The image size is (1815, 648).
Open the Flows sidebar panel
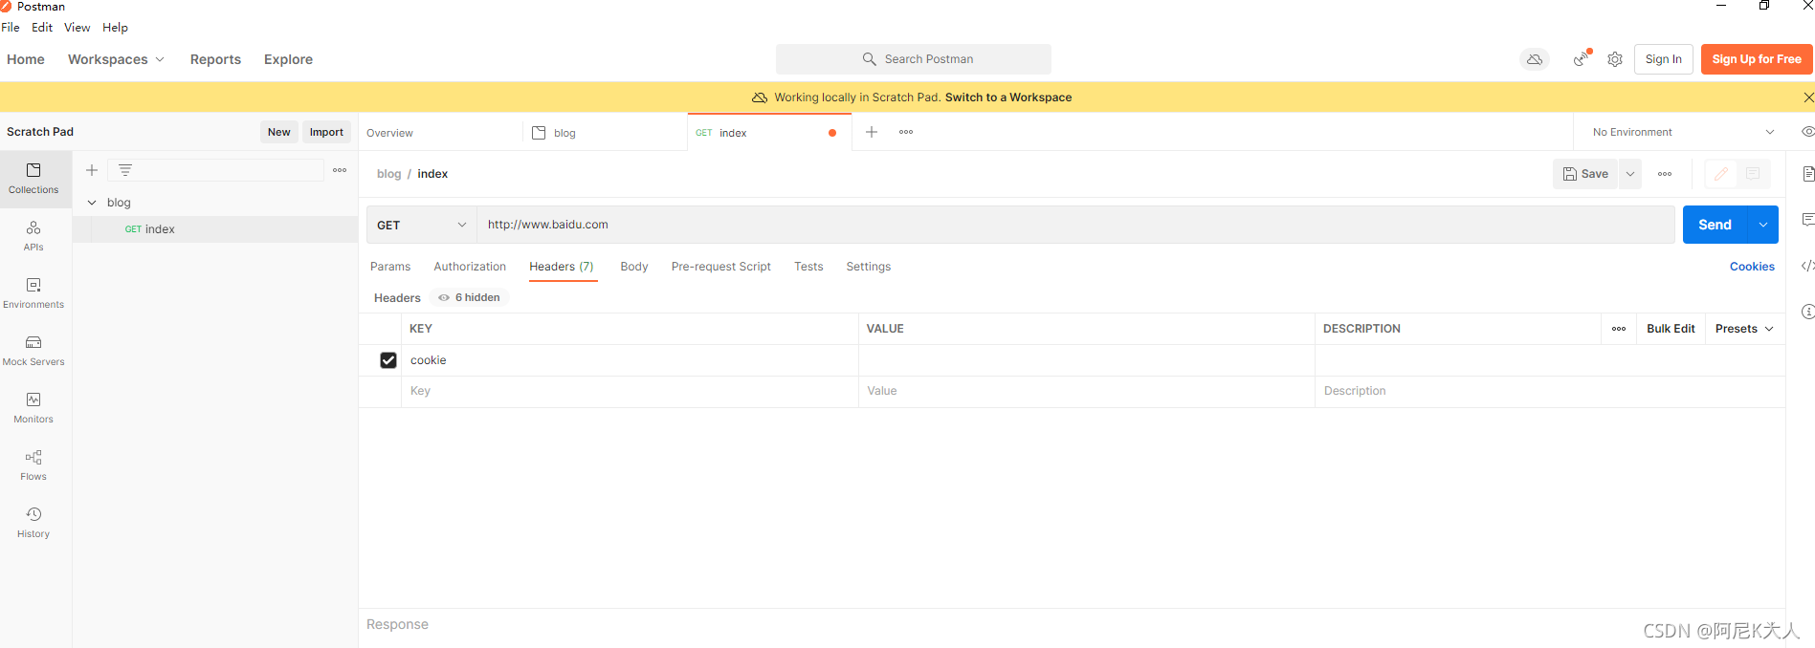[x=33, y=465]
